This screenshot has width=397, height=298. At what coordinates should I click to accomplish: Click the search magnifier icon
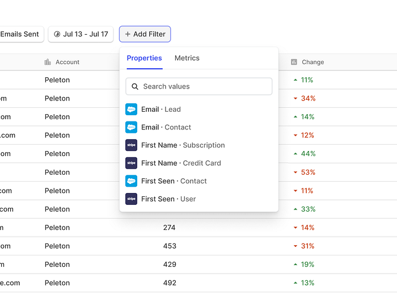[135, 87]
